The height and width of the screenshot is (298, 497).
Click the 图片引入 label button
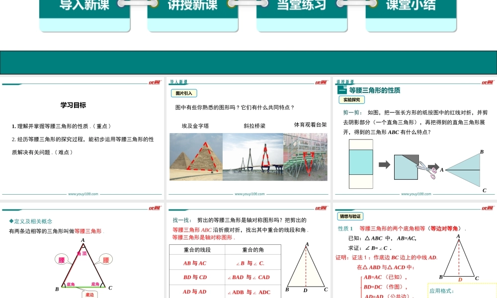tap(184, 93)
